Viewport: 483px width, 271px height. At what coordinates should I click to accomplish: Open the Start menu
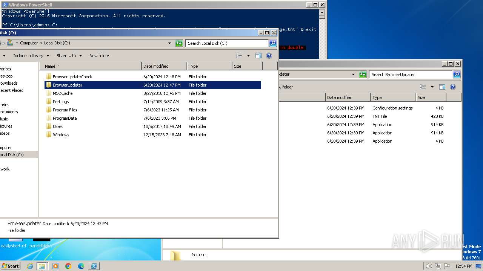(10, 266)
